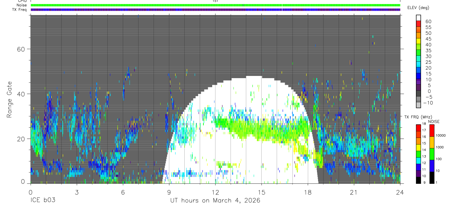The image size is (450, 208).
Task: Click x-axis hour tick label '18'
Action: (x=308, y=192)
